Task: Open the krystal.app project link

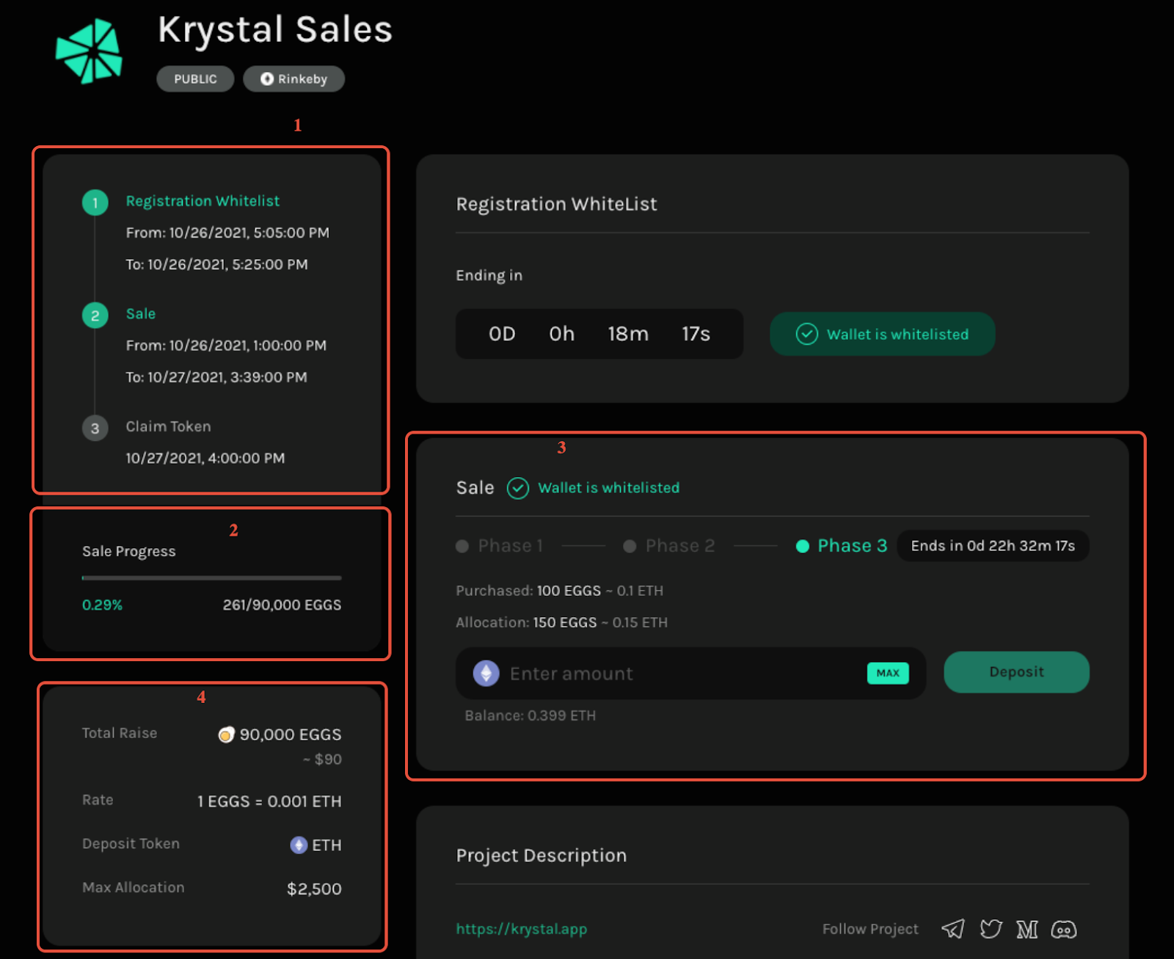Action: [521, 929]
